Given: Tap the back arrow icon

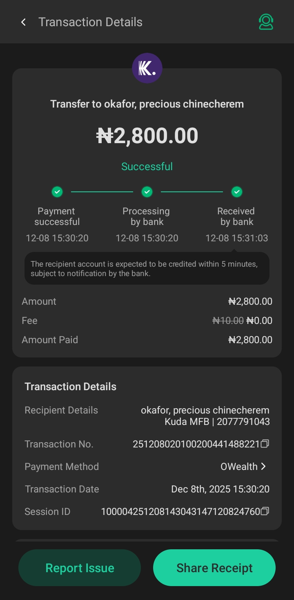Looking at the screenshot, I should tap(24, 22).
